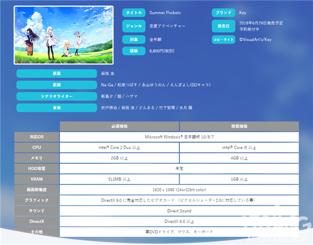Select the 未定 cell in HDD row
Viewport: 313px width, 245px height.
click(179, 168)
